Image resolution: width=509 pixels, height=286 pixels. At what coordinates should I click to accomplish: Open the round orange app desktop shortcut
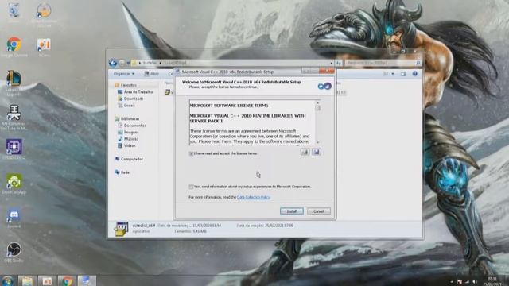pyautogui.click(x=44, y=14)
